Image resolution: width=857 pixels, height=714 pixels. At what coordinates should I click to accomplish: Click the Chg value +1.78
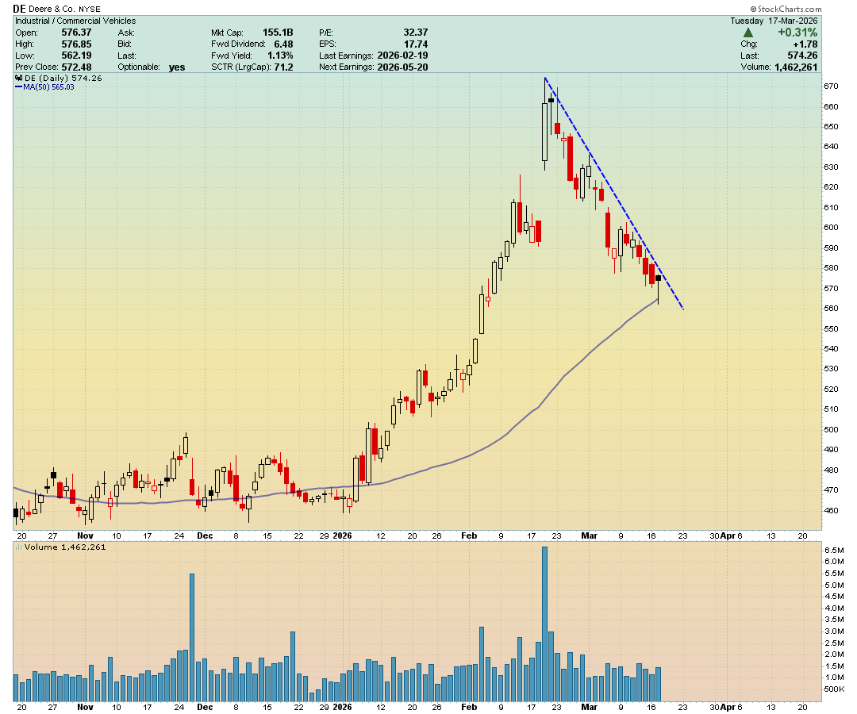point(805,44)
